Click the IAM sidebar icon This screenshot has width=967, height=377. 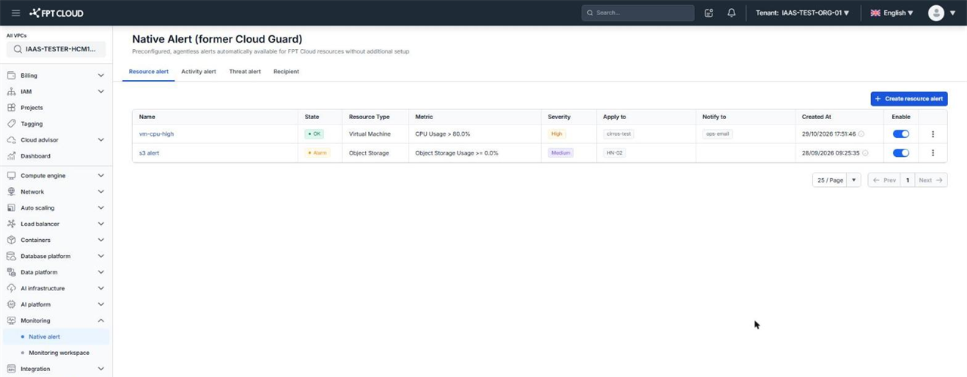coord(11,91)
